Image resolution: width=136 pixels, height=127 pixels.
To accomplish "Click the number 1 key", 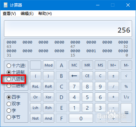I will [74, 108].
